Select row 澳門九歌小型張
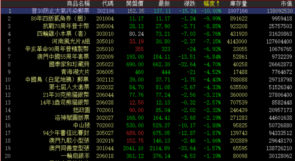This screenshot has height=161, width=295. click(148, 141)
